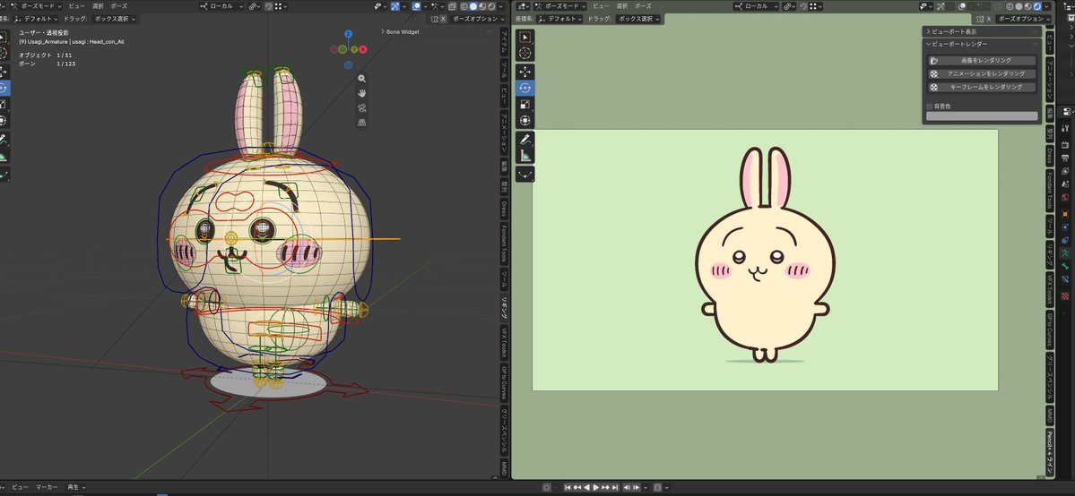The image size is (1075, 496).
Task: Switch left viewport to solid shading
Action: [x=473, y=6]
